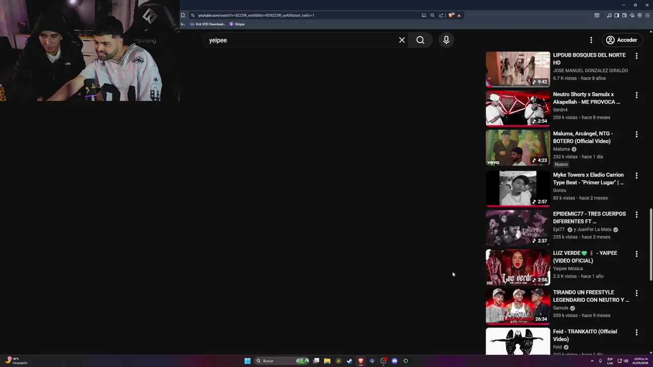653x367 pixels.
Task: Open options menu for Neutro Shorty ME PROVOCA
Action: coord(636,95)
